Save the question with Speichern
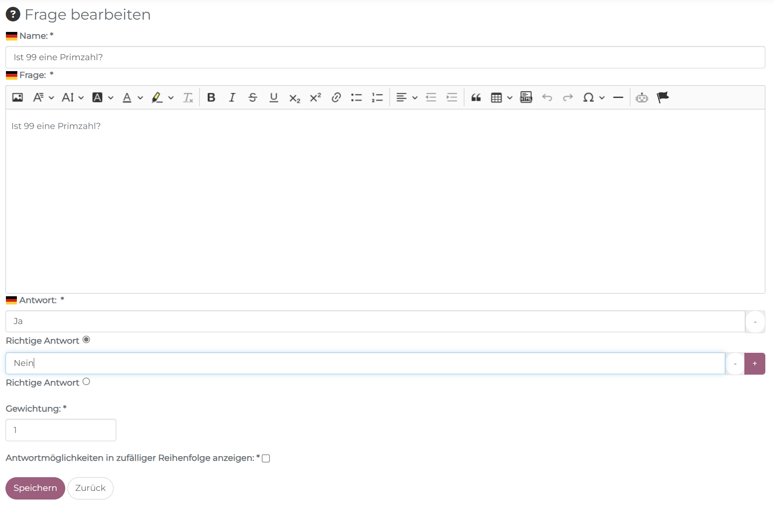 click(35, 488)
